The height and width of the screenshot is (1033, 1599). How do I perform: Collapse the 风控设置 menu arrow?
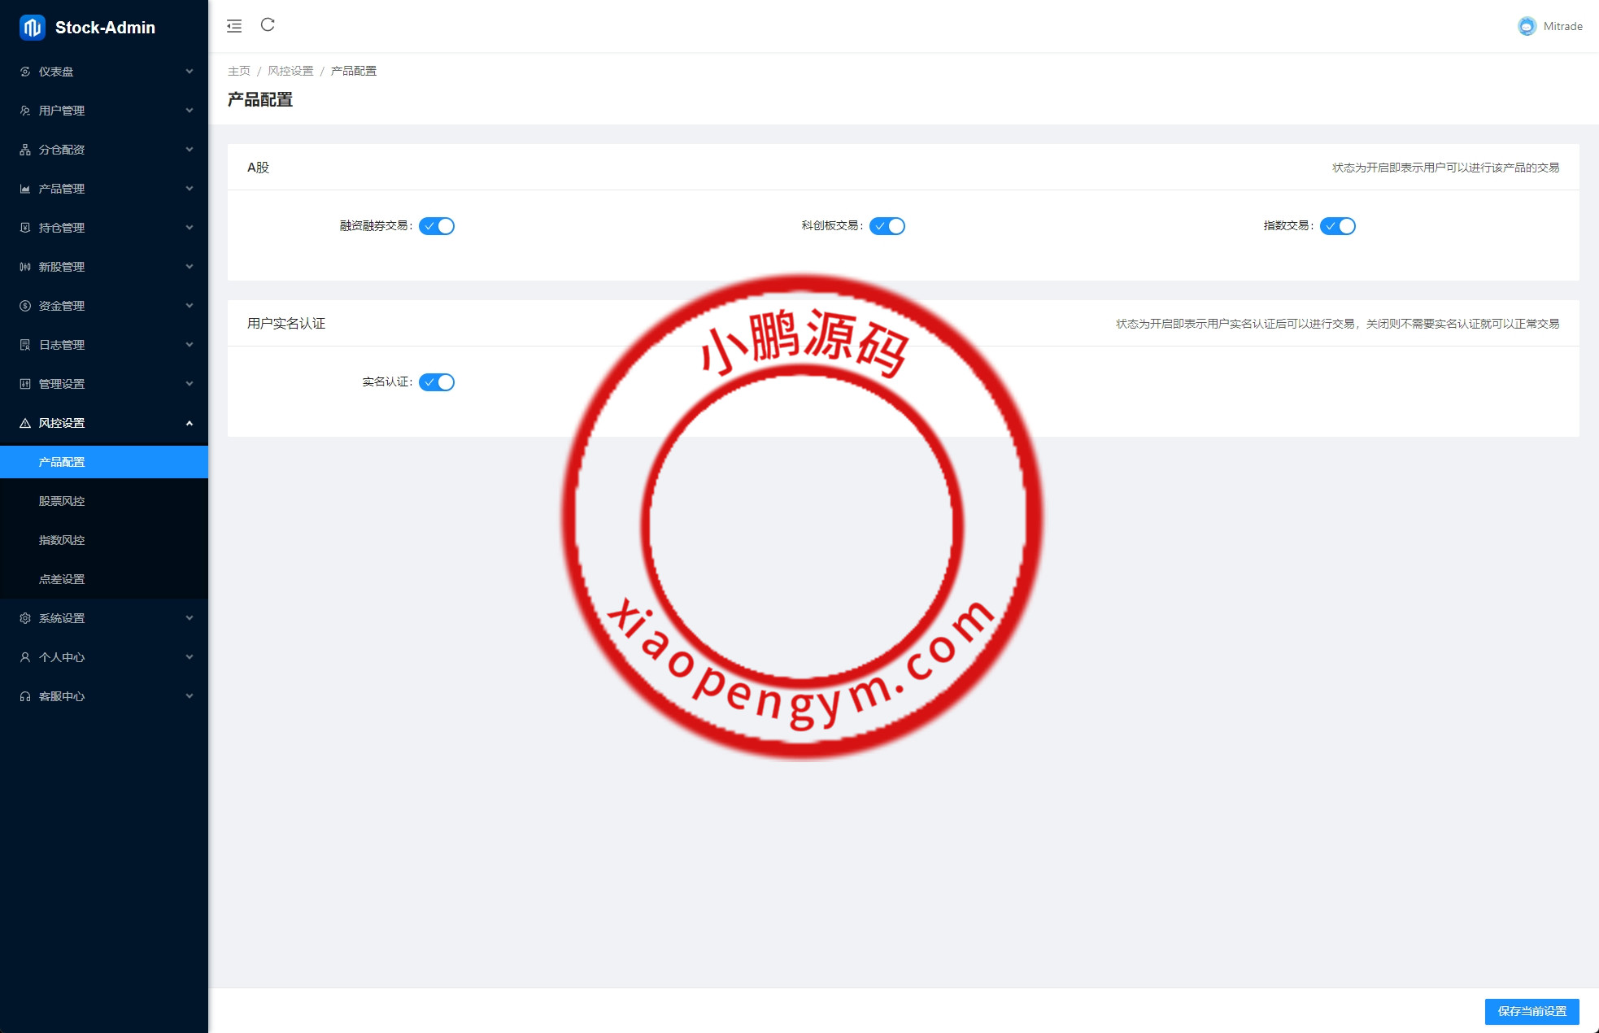(x=190, y=423)
